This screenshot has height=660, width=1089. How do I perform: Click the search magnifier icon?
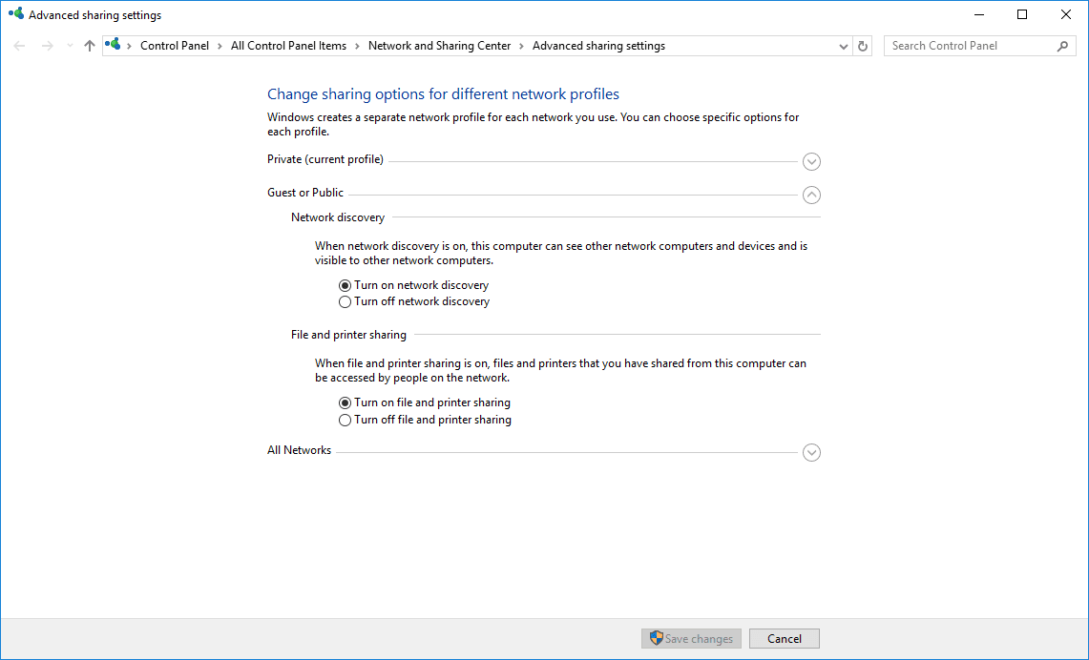click(x=1062, y=46)
